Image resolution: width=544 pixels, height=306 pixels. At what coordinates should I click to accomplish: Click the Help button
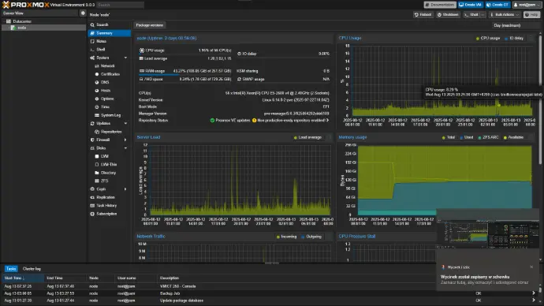(532, 14)
